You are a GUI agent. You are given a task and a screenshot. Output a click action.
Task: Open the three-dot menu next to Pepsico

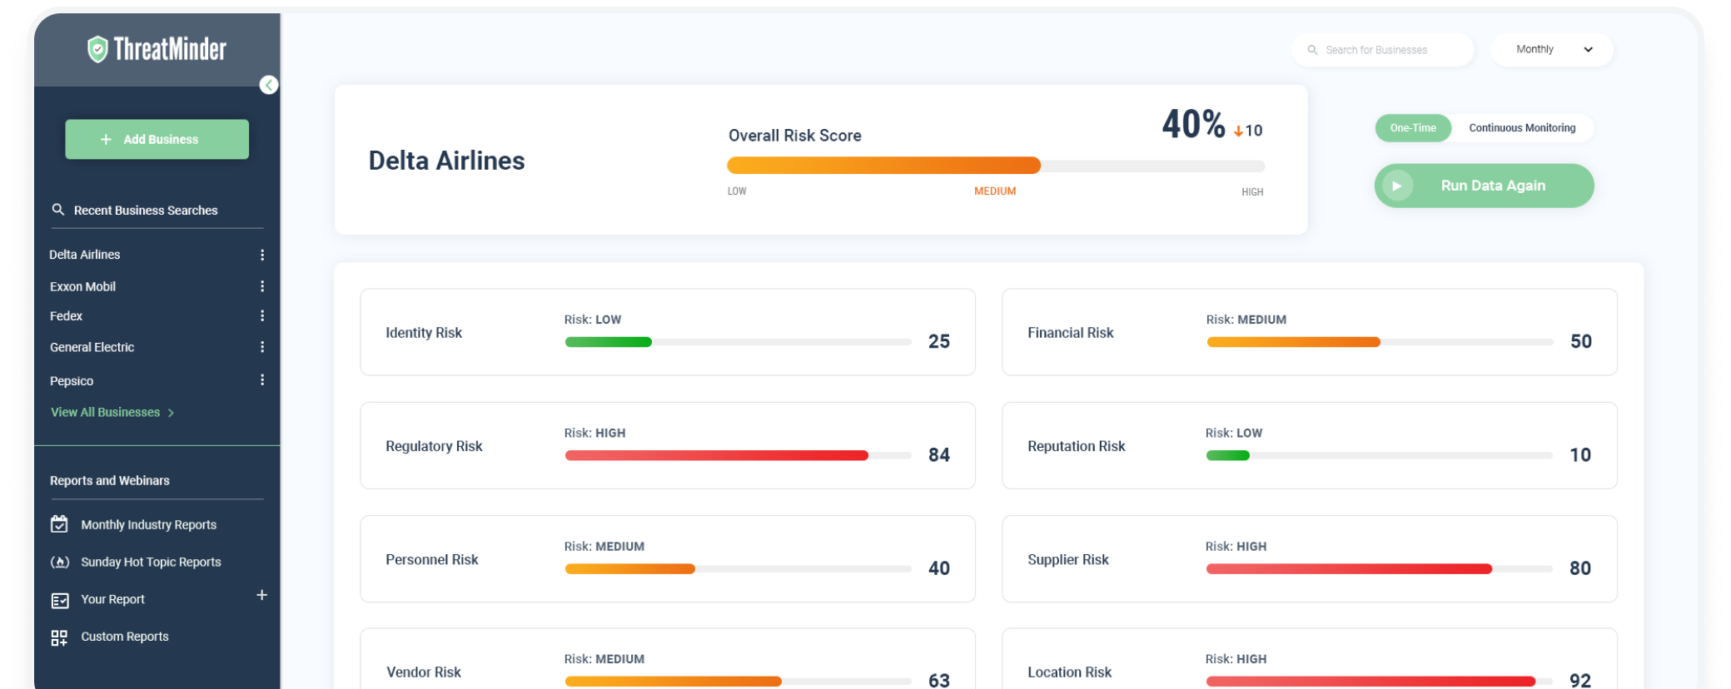pos(262,380)
